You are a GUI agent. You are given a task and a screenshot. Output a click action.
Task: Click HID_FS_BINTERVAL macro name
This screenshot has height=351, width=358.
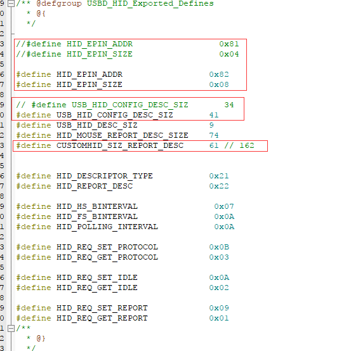pos(97,216)
